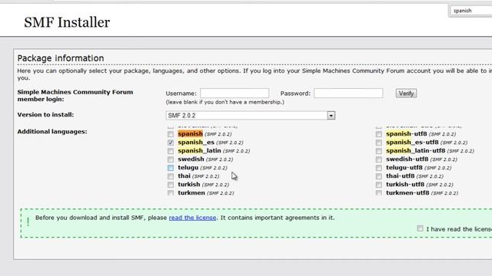Click the turkish-utf8 language label
This screenshot has height=276, width=492.
[405, 185]
